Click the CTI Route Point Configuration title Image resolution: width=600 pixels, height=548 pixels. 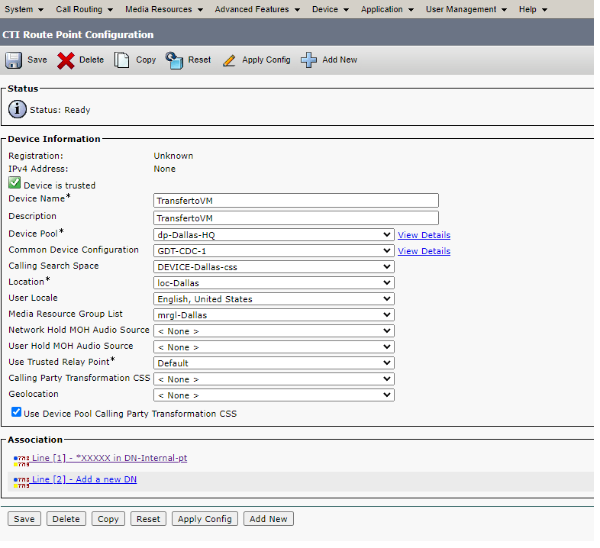tap(78, 34)
